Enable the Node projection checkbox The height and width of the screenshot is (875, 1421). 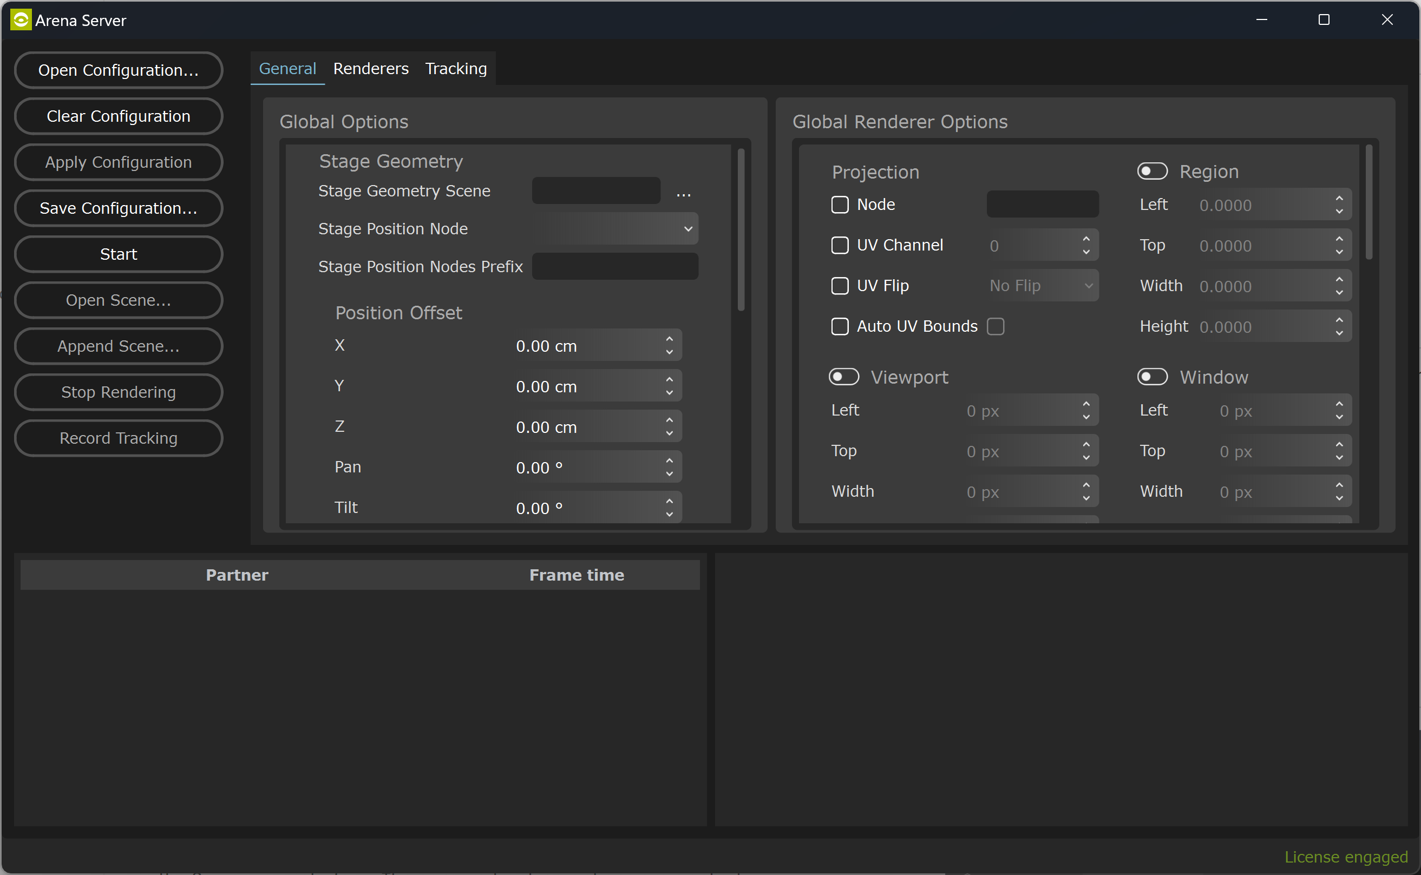click(x=840, y=205)
